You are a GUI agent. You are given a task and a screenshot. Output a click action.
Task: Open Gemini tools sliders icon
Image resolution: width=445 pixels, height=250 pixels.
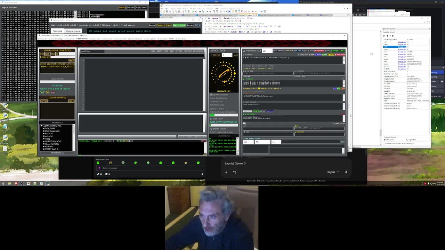pyautogui.click(x=234, y=172)
